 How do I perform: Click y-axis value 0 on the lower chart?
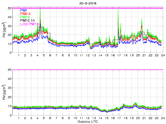coord(11,115)
